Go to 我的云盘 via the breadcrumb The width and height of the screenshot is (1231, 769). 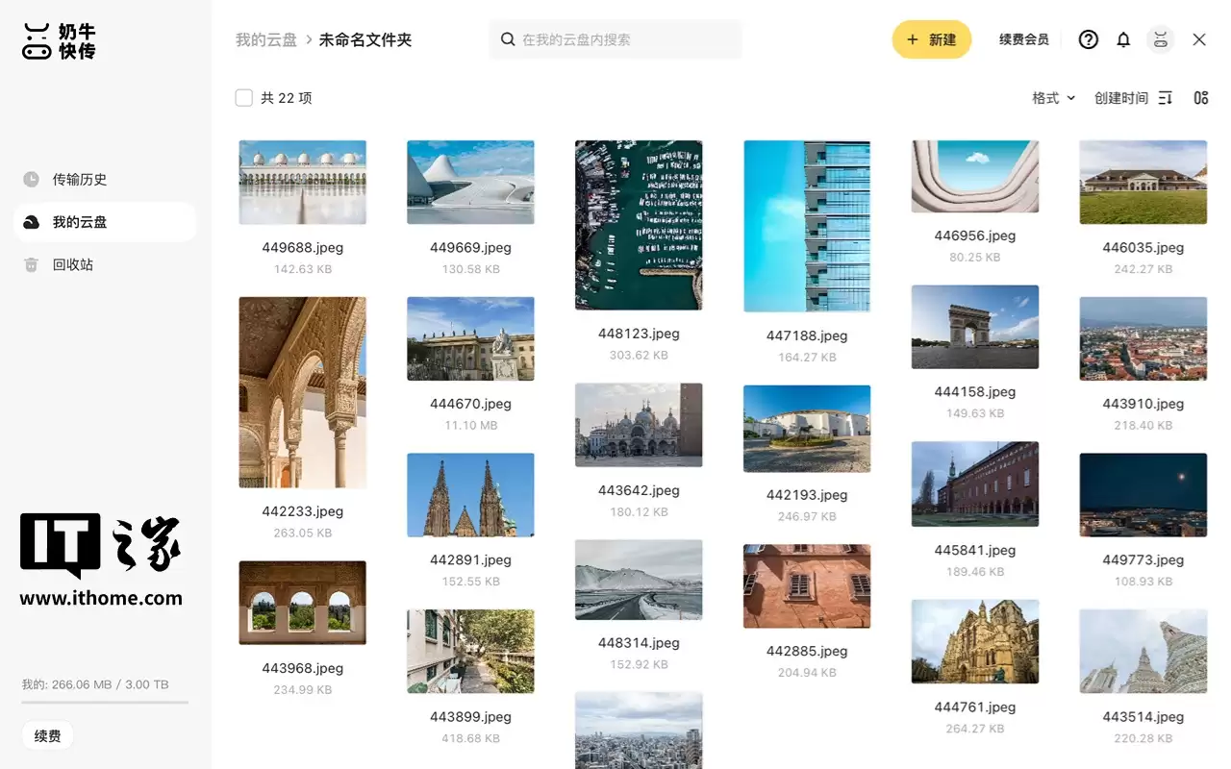(x=266, y=39)
